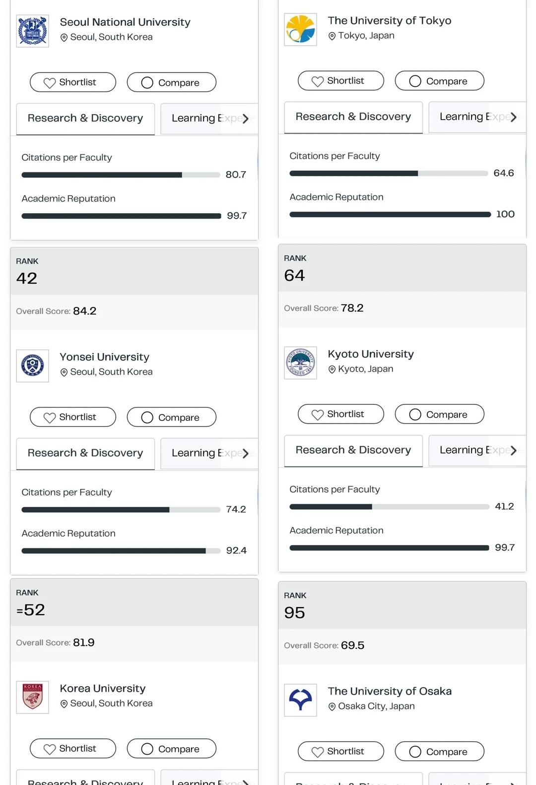The width and height of the screenshot is (536, 785).
Task: Toggle Compare circle for University of Tokyo
Action: pyautogui.click(x=415, y=81)
